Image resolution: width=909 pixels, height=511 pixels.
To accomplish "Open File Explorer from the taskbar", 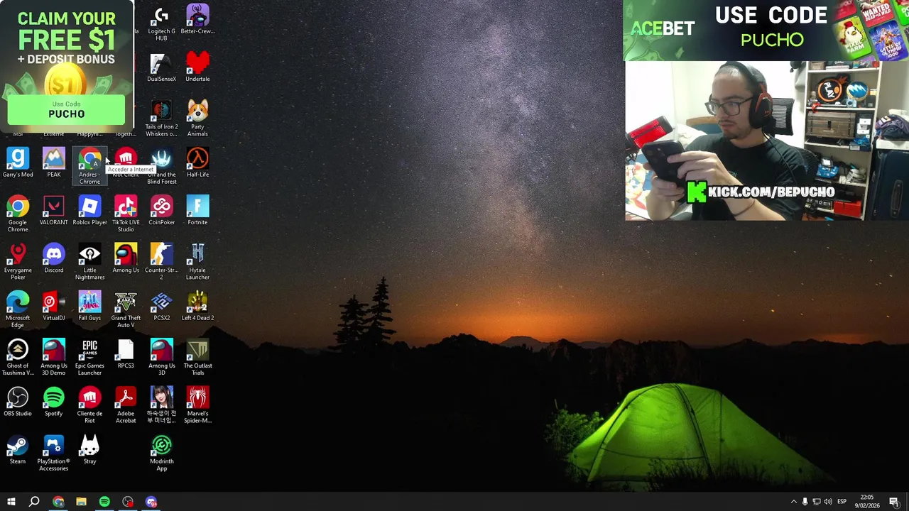I will (81, 502).
